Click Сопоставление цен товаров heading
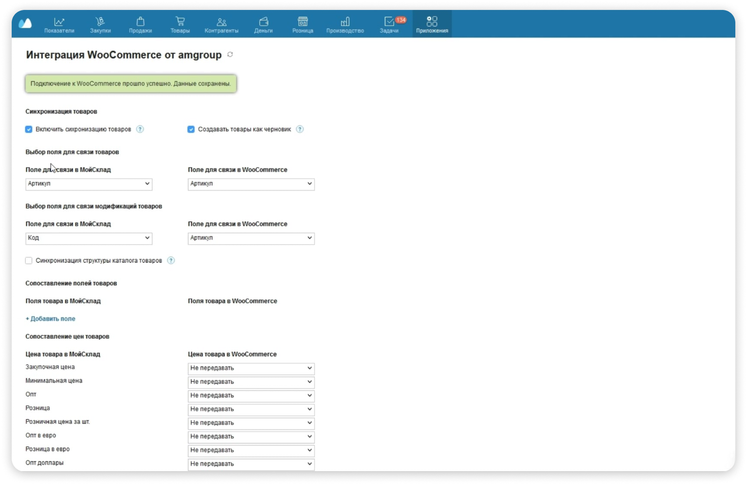Viewport: 747px width, 485px height. (x=67, y=337)
